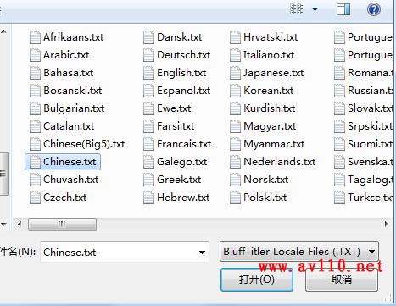Select the Farsi.txt file
Viewport: 396px width, 306px height.
coord(169,126)
